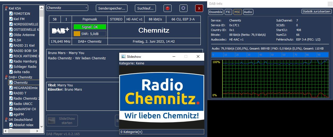This screenshot has height=137, width=333.
Task: Open settings via the gear icon
Action: [x=183, y=8]
